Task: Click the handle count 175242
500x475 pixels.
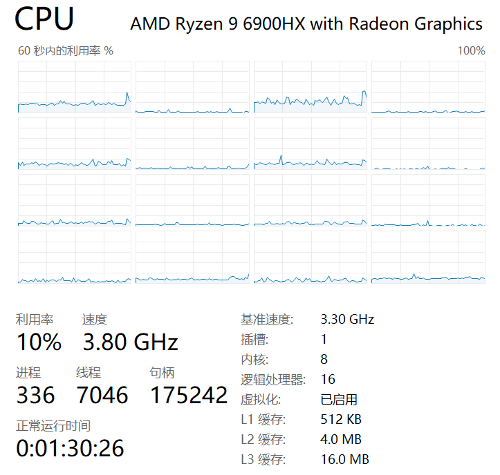Action: 188,395
